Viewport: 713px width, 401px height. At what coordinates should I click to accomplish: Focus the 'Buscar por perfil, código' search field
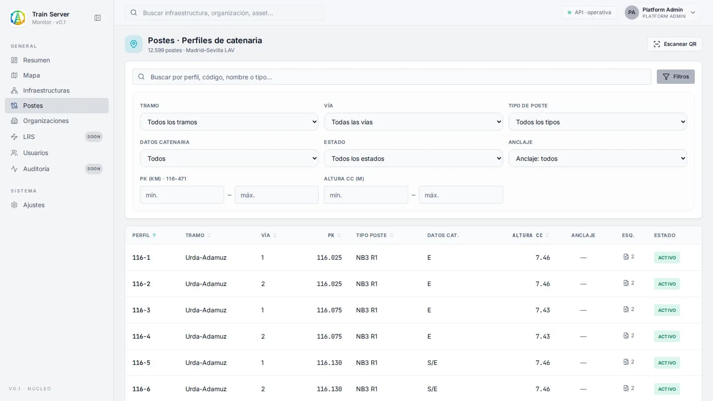tap(392, 77)
